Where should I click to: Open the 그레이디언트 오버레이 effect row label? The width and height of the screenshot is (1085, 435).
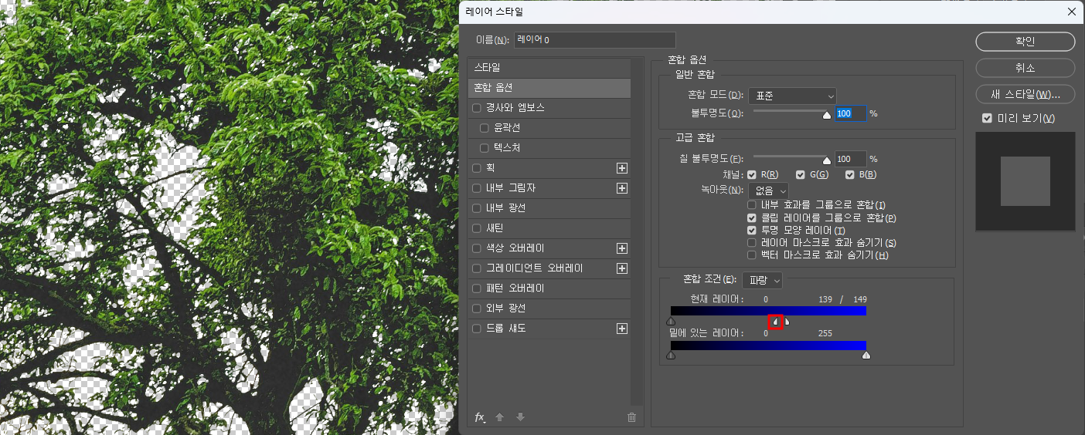point(535,268)
